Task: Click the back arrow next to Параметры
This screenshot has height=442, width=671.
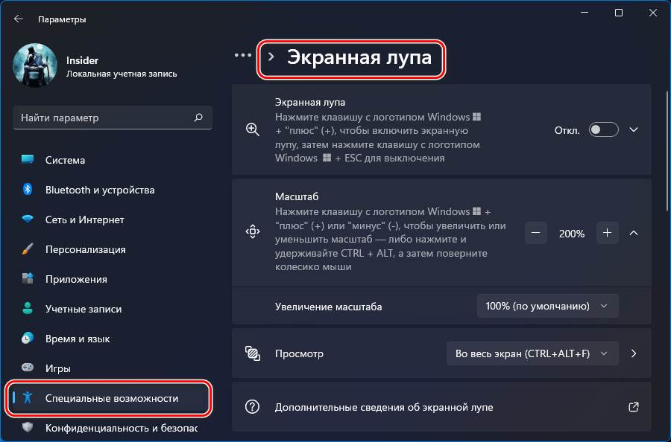Action: pos(18,19)
